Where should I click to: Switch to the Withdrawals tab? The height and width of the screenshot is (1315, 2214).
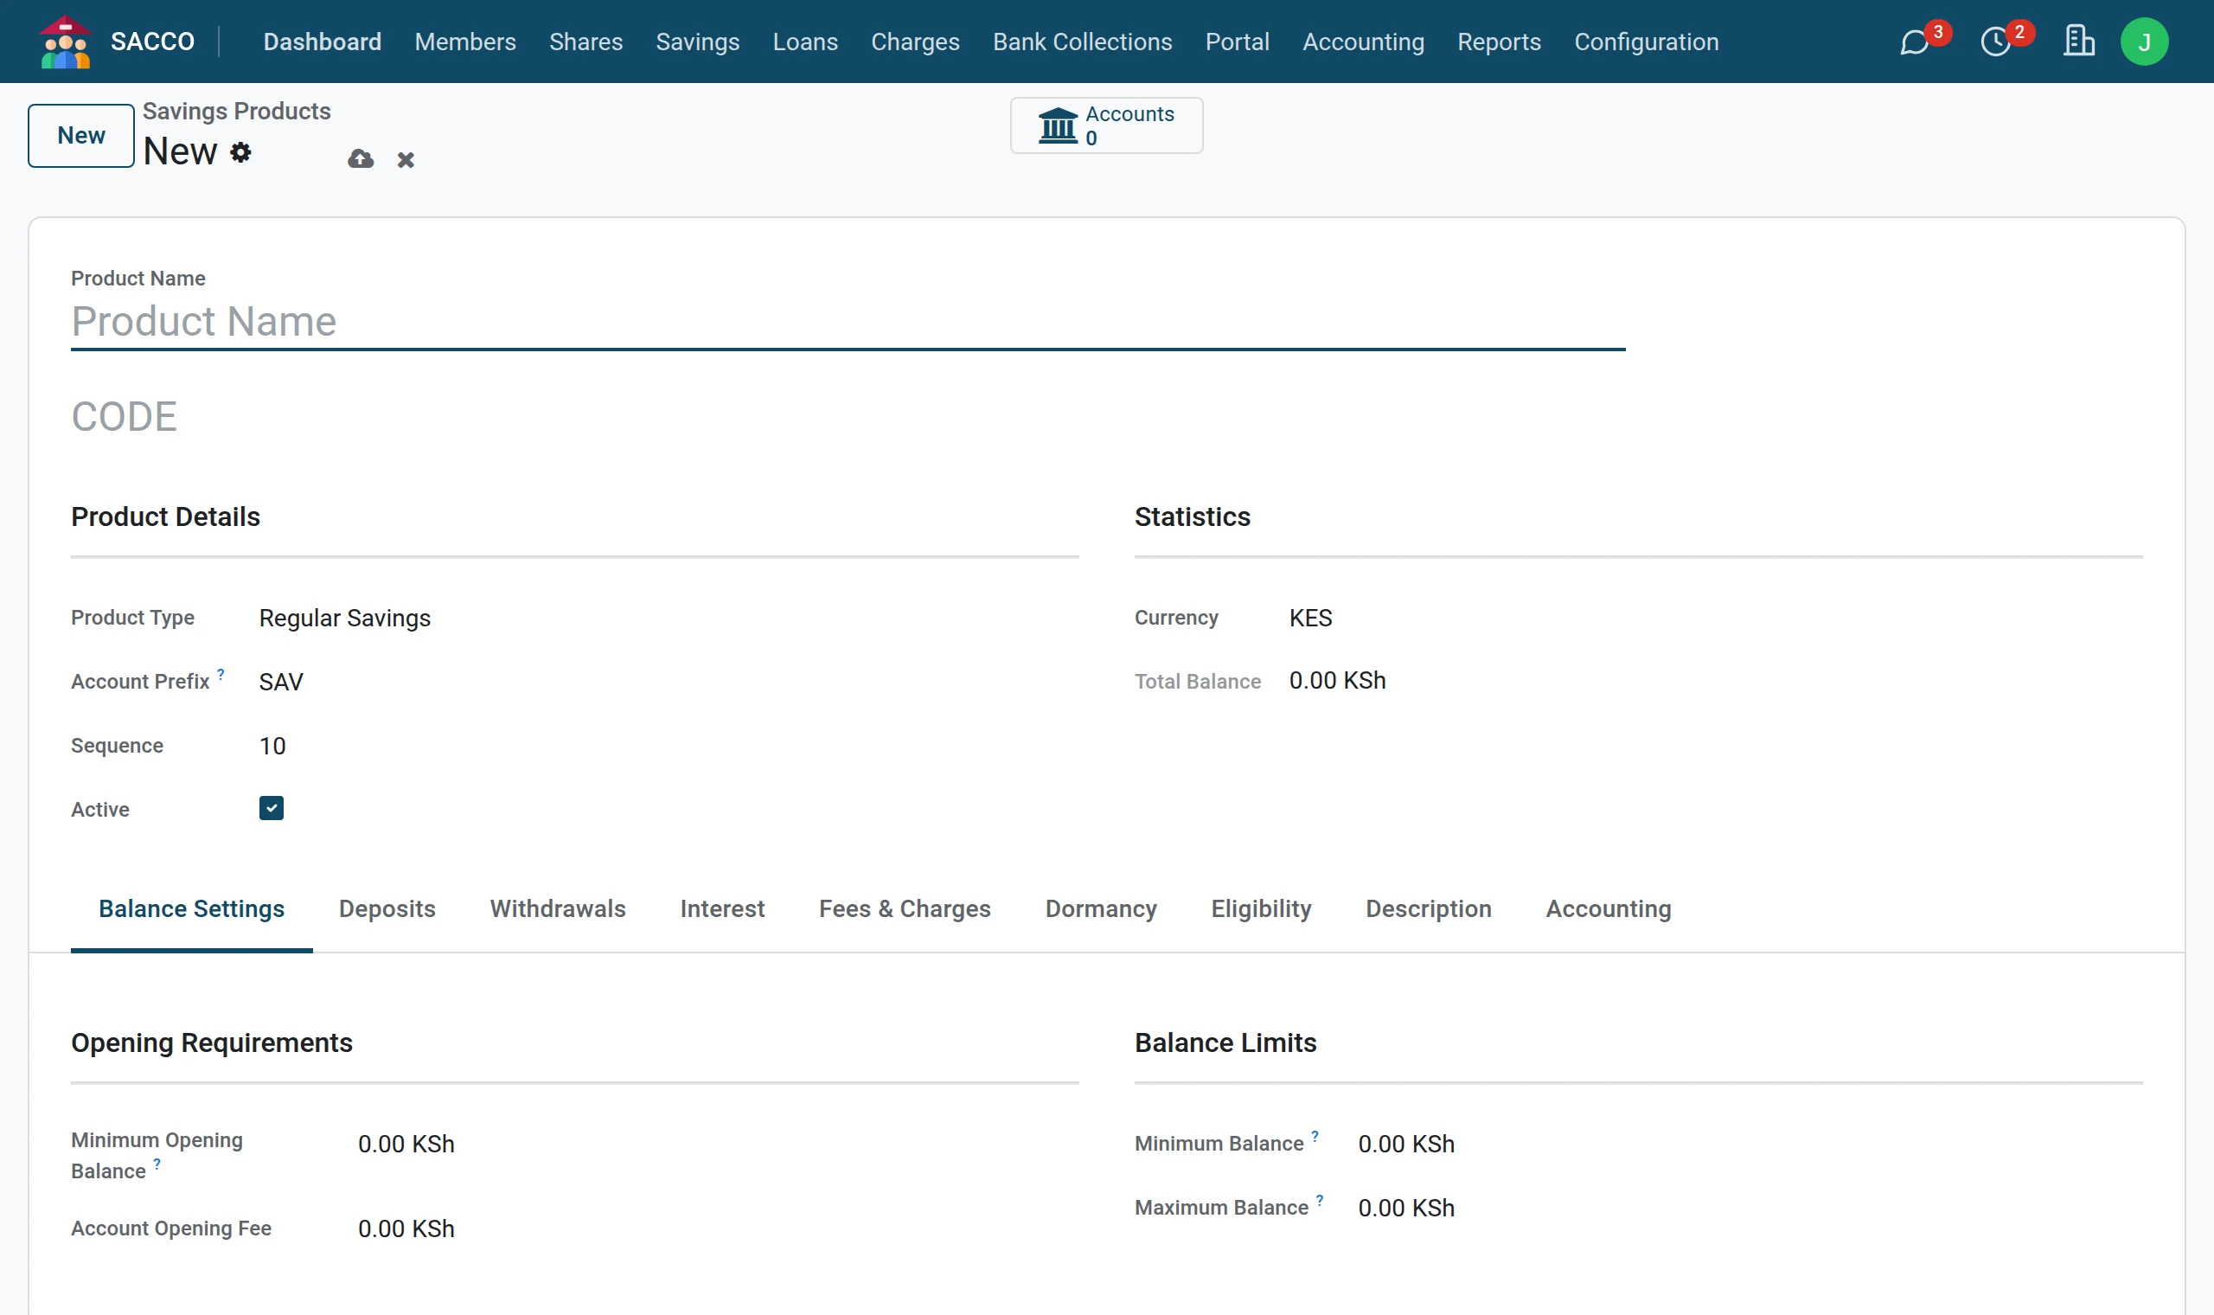(558, 909)
